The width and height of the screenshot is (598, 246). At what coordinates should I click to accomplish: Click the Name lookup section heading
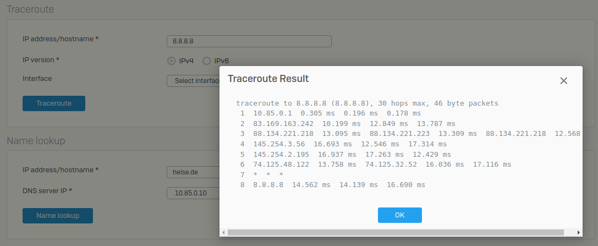[36, 141]
